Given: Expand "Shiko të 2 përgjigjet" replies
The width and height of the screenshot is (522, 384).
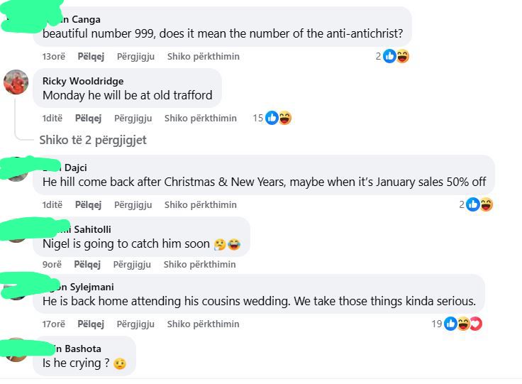Looking at the screenshot, I should click(x=93, y=140).
